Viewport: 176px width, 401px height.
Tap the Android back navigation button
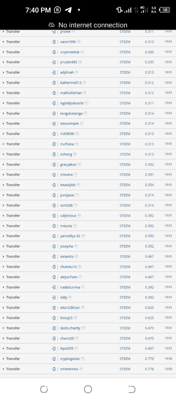click(x=132, y=389)
